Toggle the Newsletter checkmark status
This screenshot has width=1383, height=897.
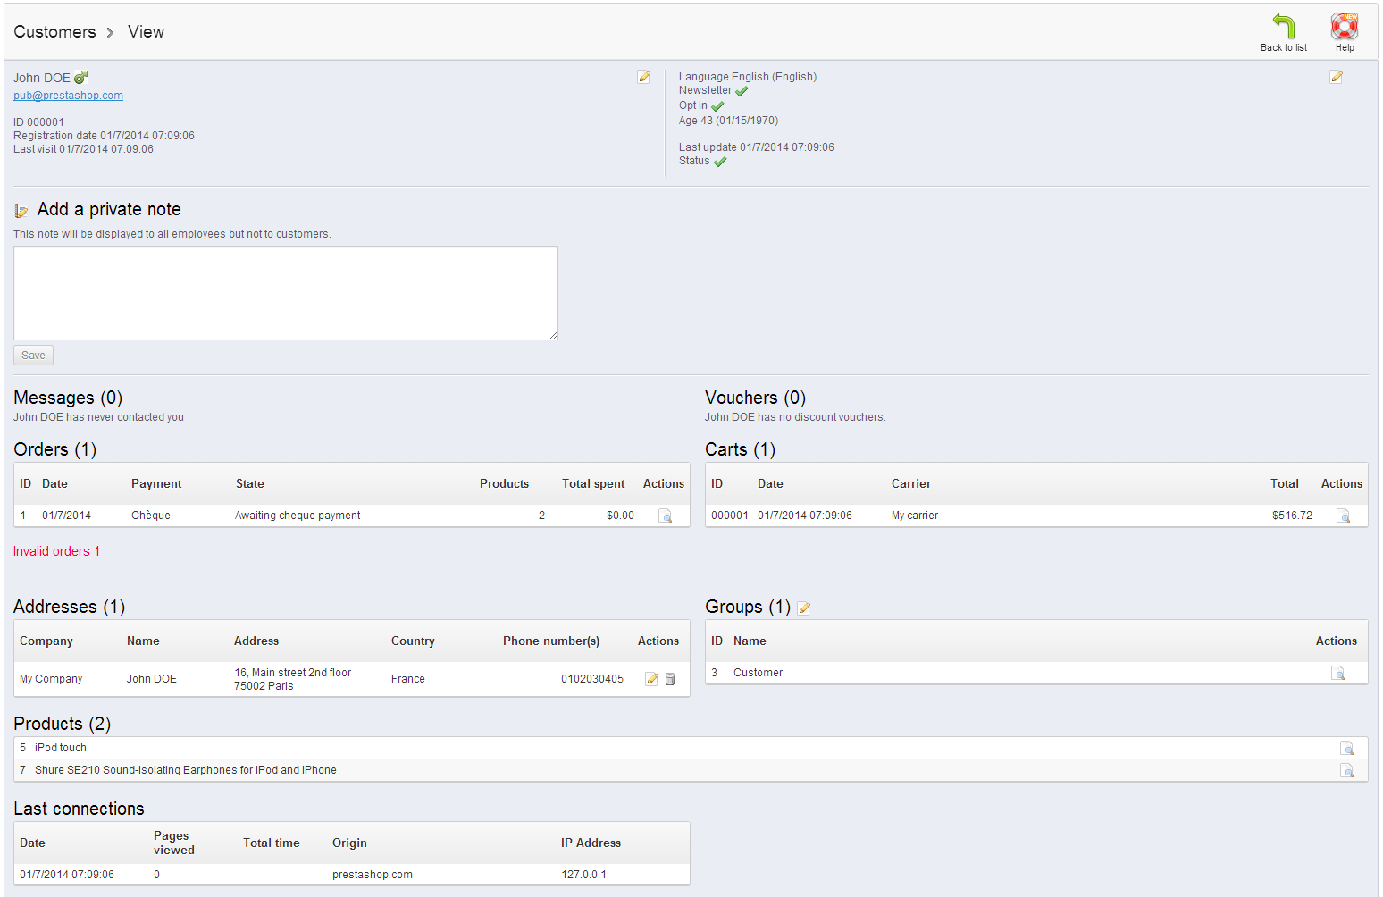742,91
